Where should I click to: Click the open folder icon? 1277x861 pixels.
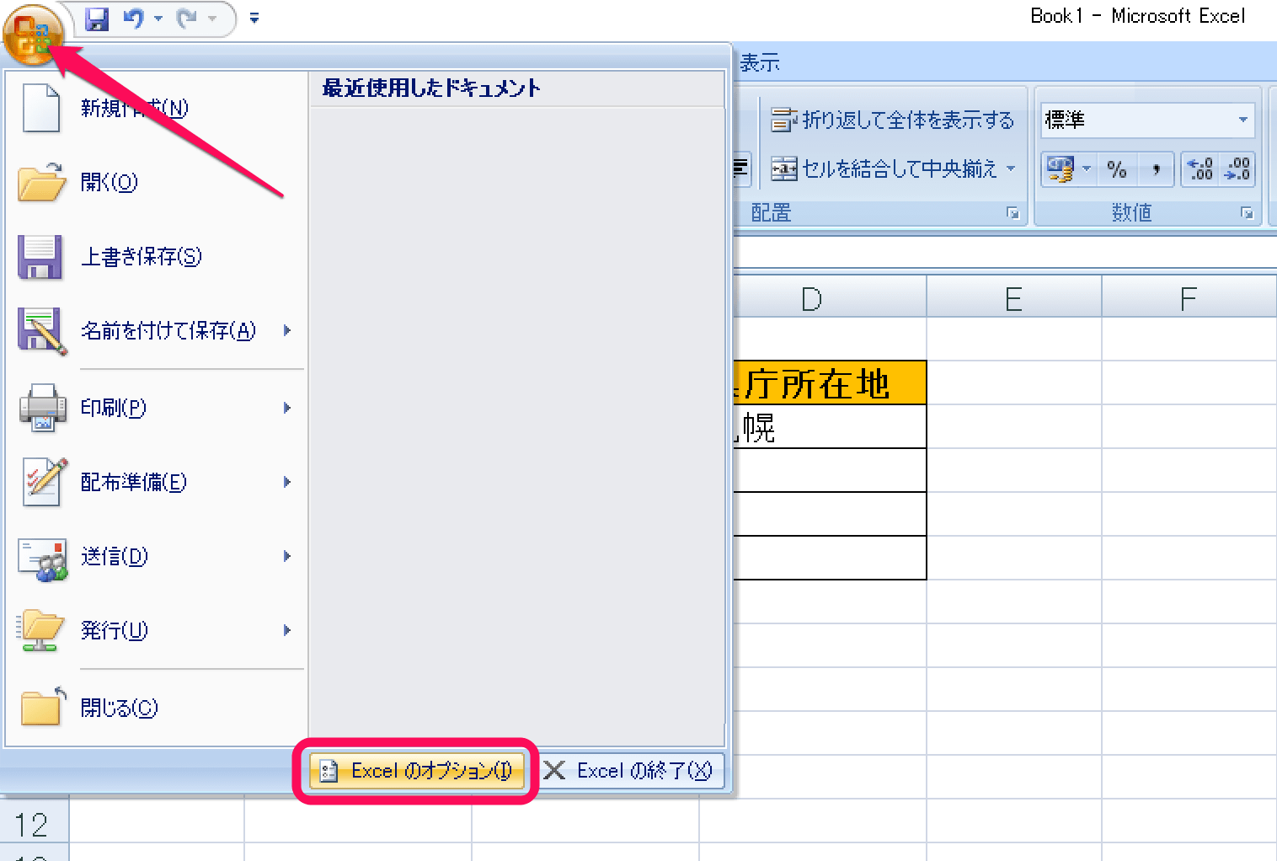(x=42, y=182)
